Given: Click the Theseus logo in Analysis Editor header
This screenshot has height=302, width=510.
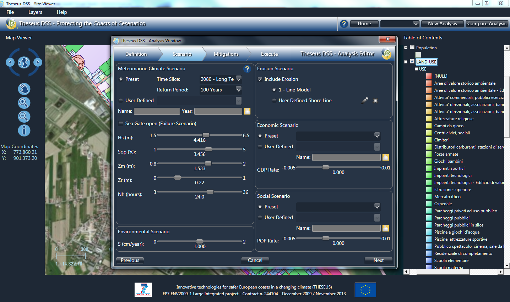Looking at the screenshot, I should (387, 54).
